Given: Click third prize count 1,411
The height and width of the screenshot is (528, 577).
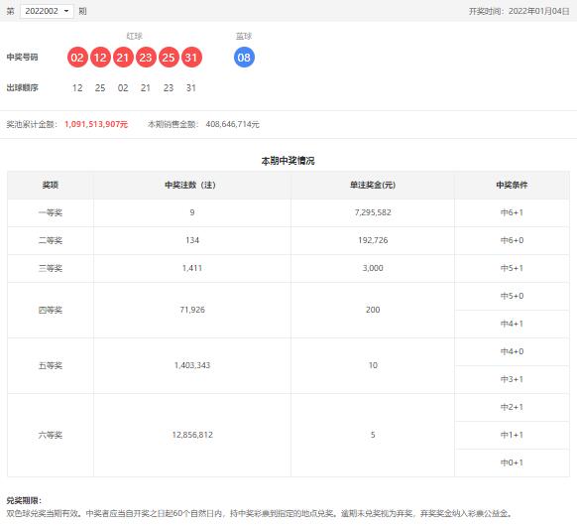Looking at the screenshot, I should tap(192, 268).
